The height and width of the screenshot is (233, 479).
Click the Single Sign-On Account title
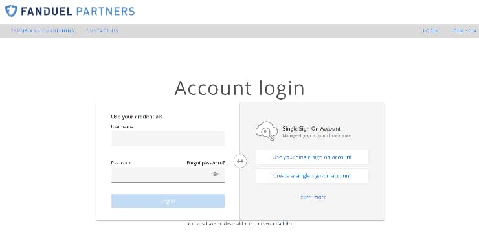[311, 129]
